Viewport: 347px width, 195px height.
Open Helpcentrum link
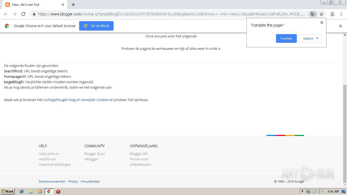(49, 154)
